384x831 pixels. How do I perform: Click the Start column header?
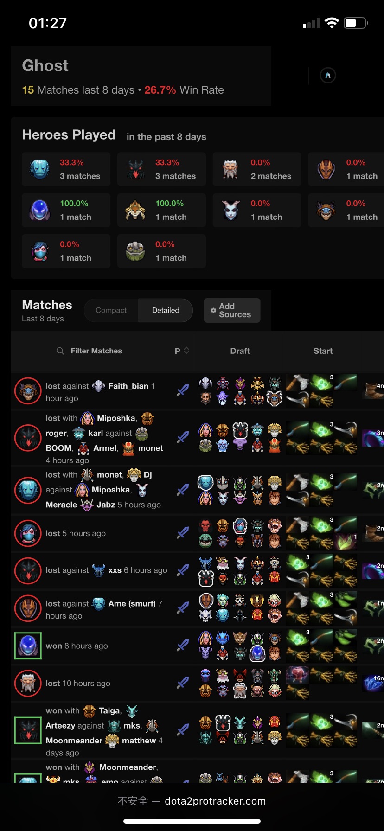click(323, 351)
